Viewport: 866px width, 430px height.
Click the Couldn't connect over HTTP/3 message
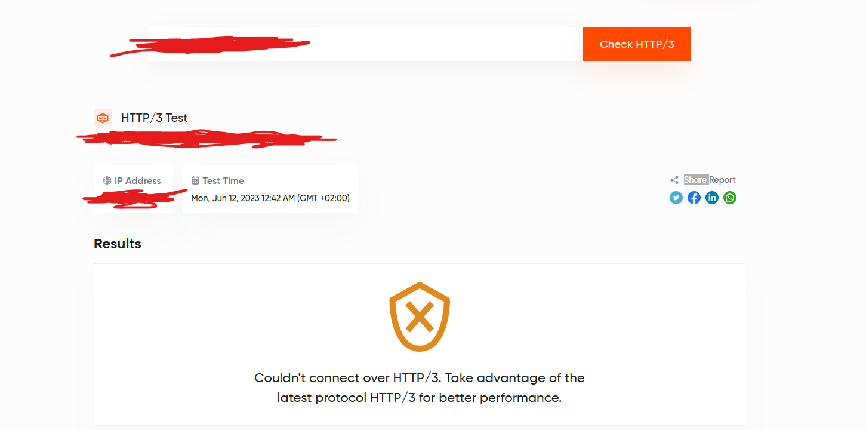[420, 388]
